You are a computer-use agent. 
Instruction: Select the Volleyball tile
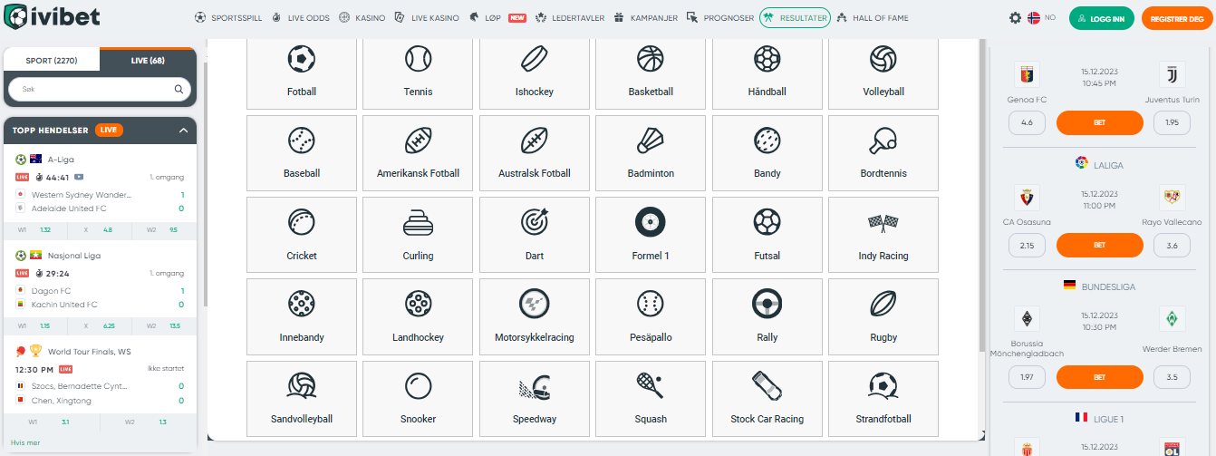(883, 74)
